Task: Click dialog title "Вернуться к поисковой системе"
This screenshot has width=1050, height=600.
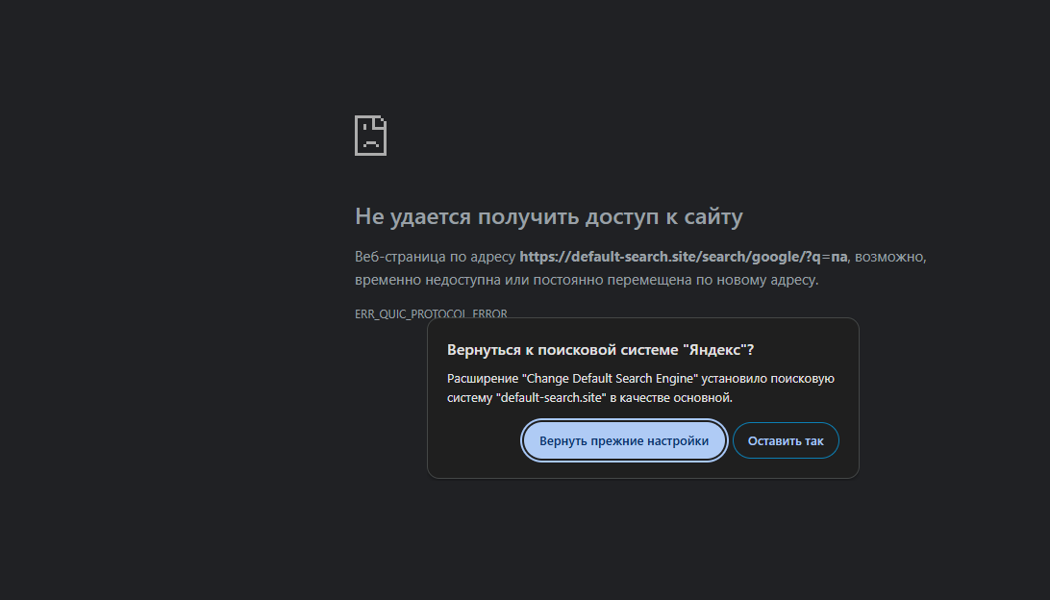Action: click(x=562, y=350)
